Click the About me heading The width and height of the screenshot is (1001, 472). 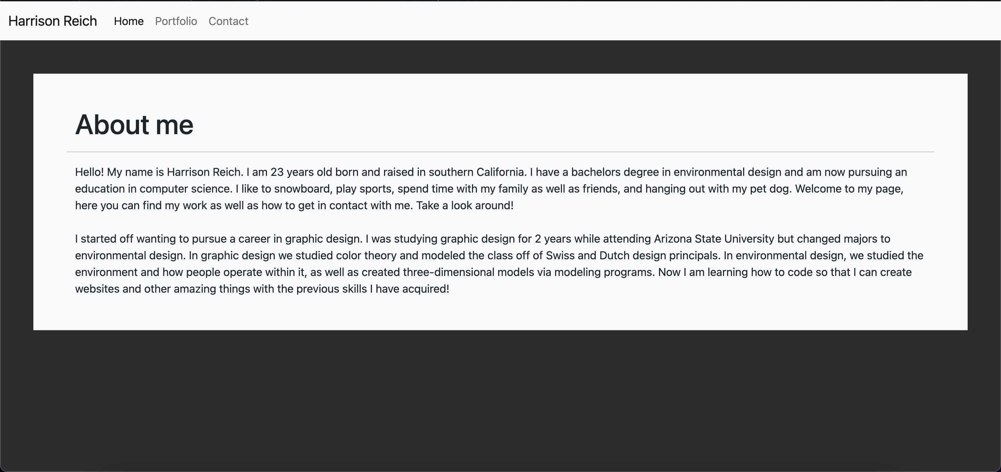click(134, 124)
